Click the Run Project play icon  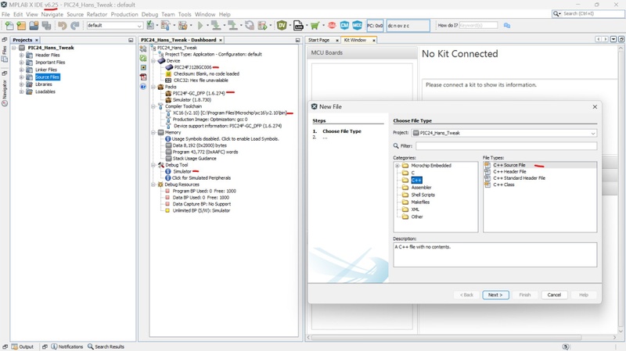(x=200, y=26)
